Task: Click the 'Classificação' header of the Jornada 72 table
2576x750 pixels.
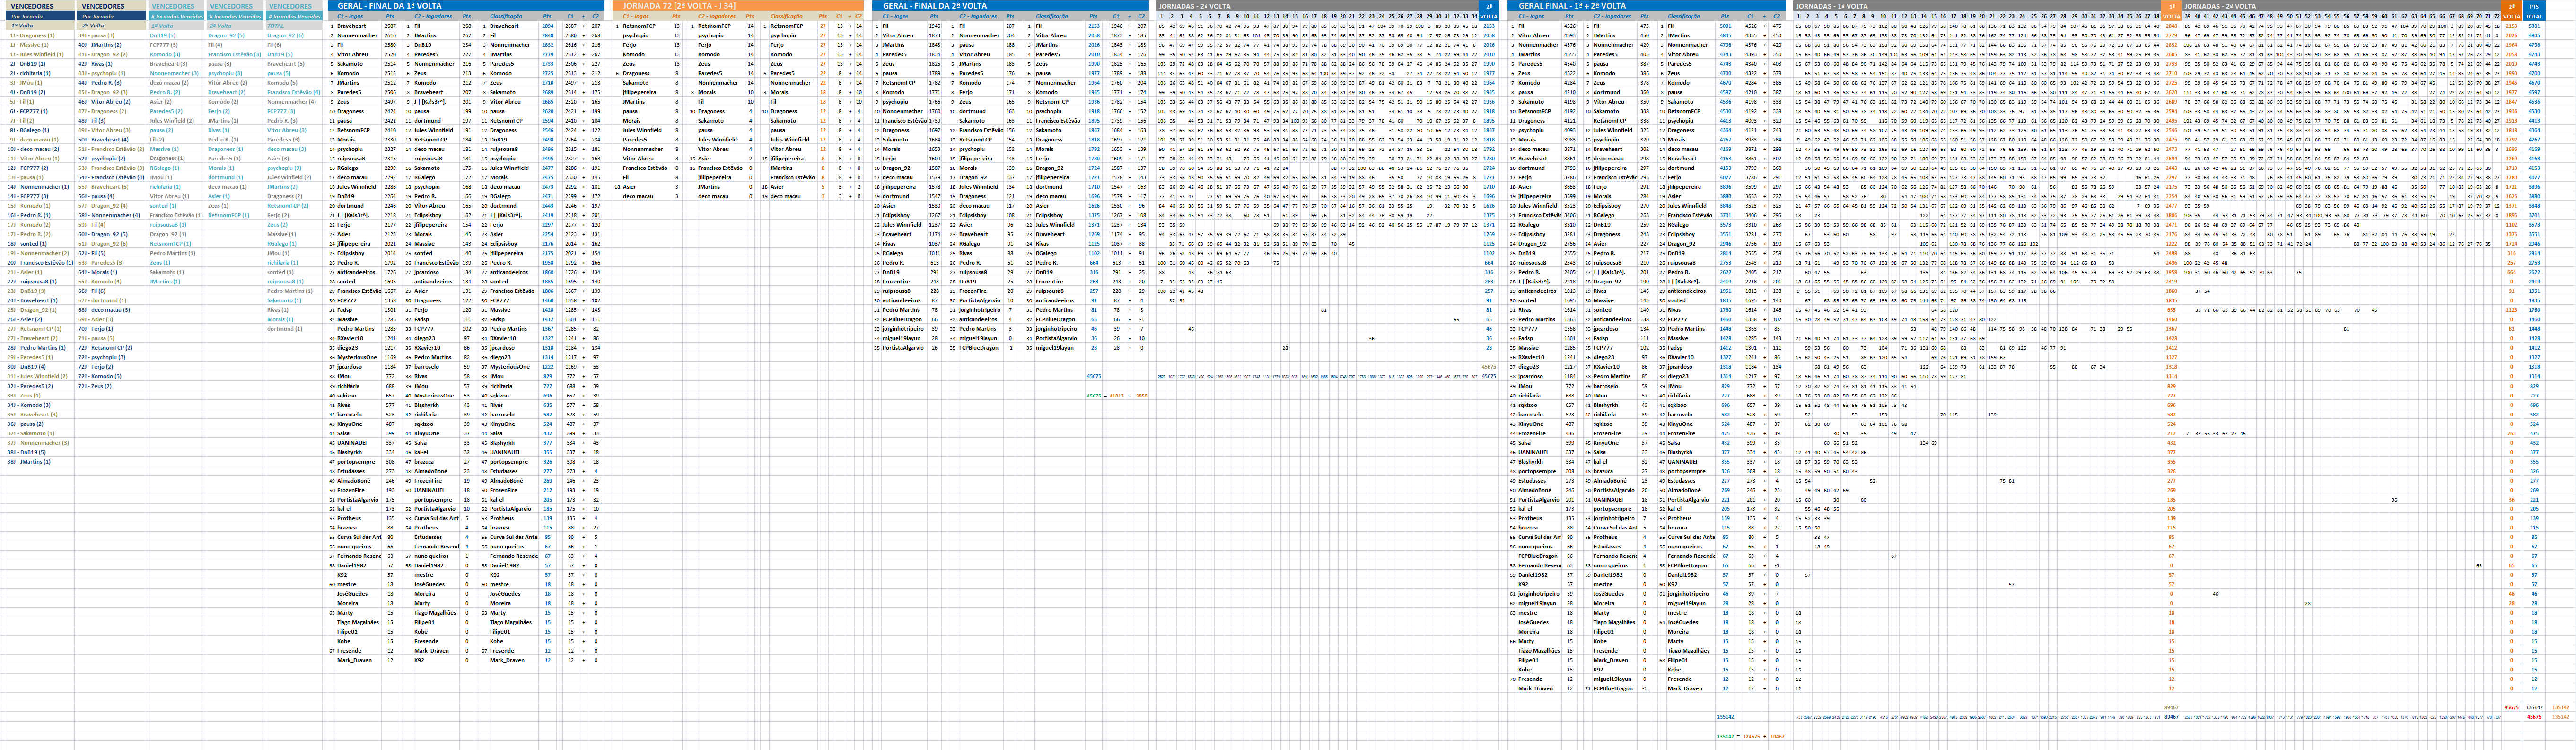Action: [787, 16]
